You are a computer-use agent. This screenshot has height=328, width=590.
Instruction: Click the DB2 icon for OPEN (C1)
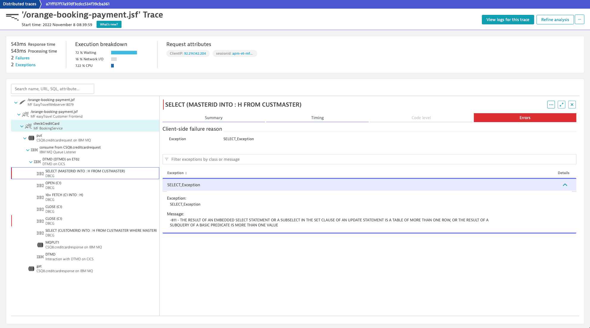tap(40, 185)
